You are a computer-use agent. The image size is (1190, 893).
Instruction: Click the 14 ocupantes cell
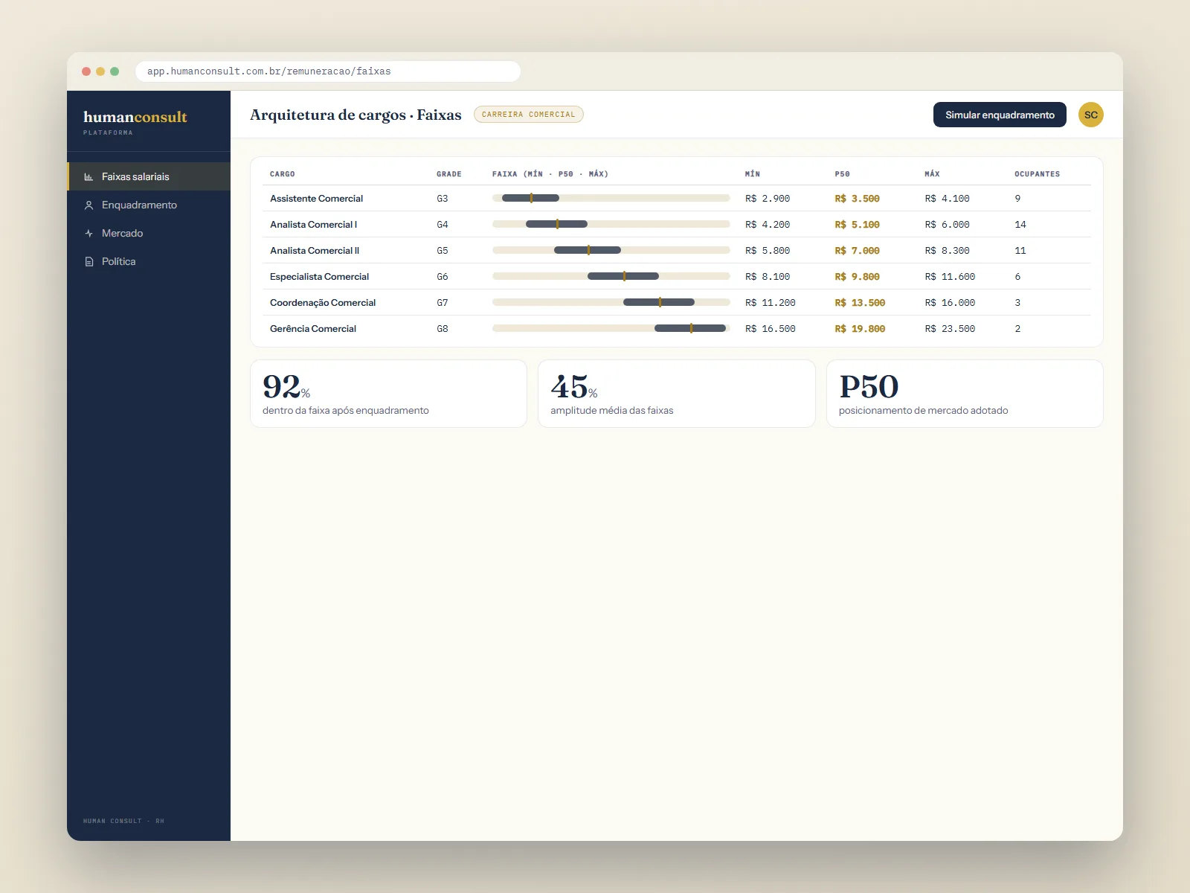point(1020,225)
